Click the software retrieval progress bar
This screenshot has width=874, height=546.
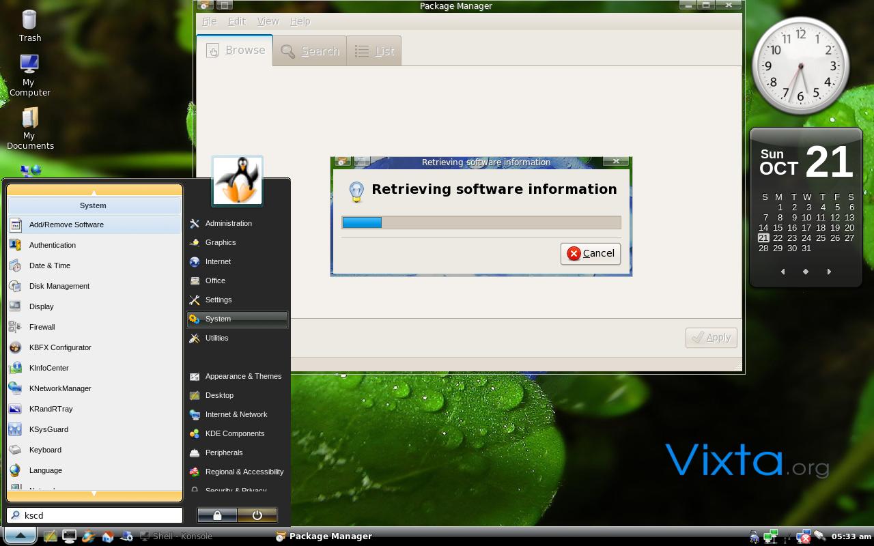pyautogui.click(x=481, y=222)
